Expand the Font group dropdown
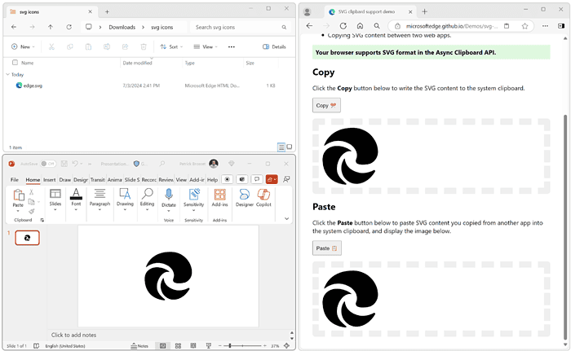The image size is (571, 351). [76, 210]
